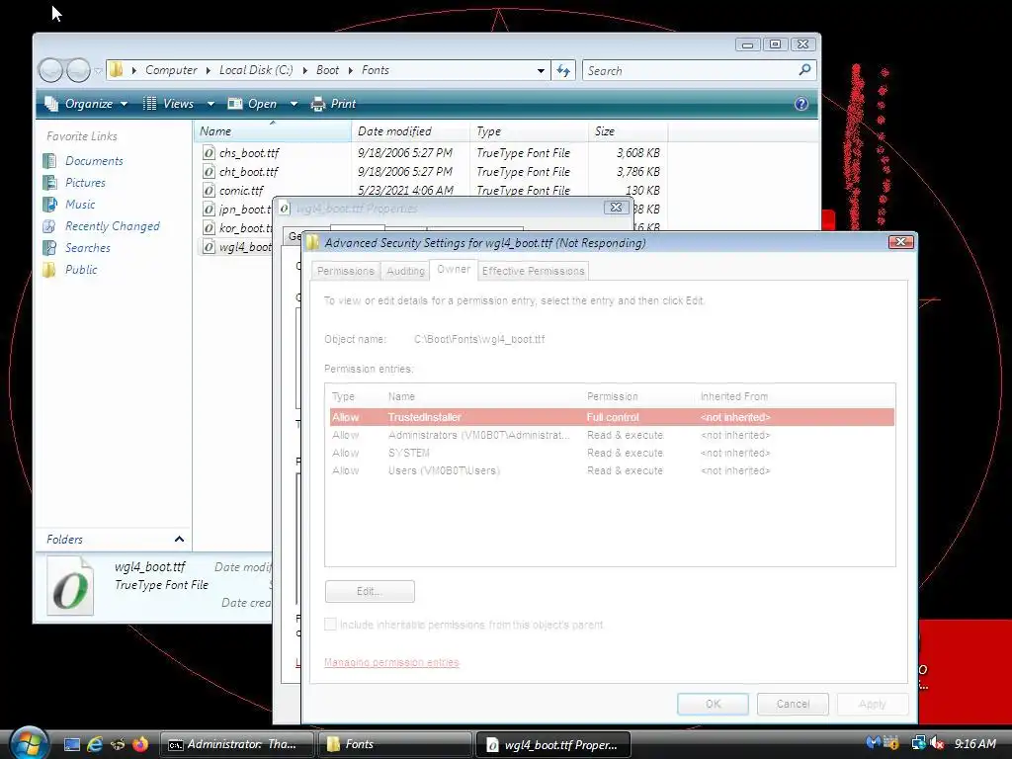Select kor_boot file in list
Viewport: 1012px width, 759px height.
[x=236, y=228]
